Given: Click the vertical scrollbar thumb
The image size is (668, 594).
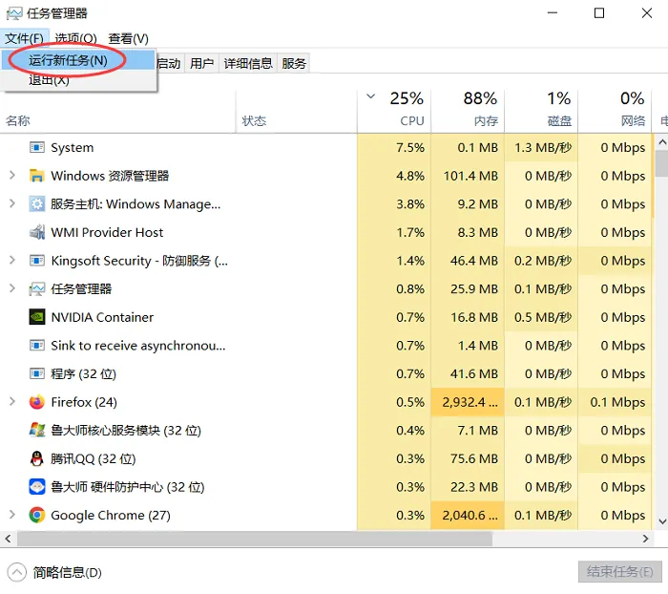Looking at the screenshot, I should click(661, 163).
